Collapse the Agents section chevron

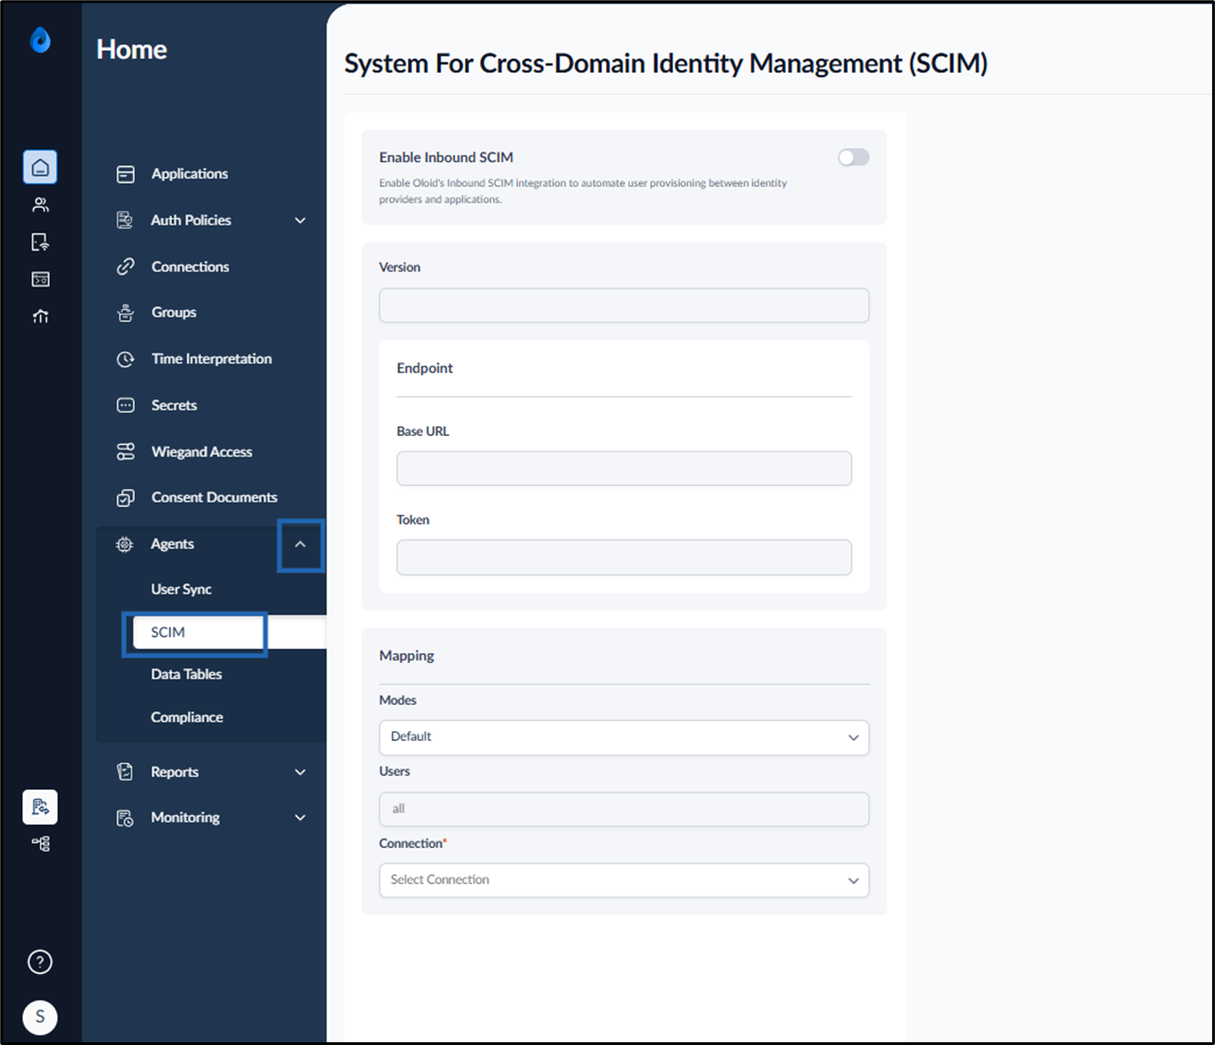click(301, 545)
